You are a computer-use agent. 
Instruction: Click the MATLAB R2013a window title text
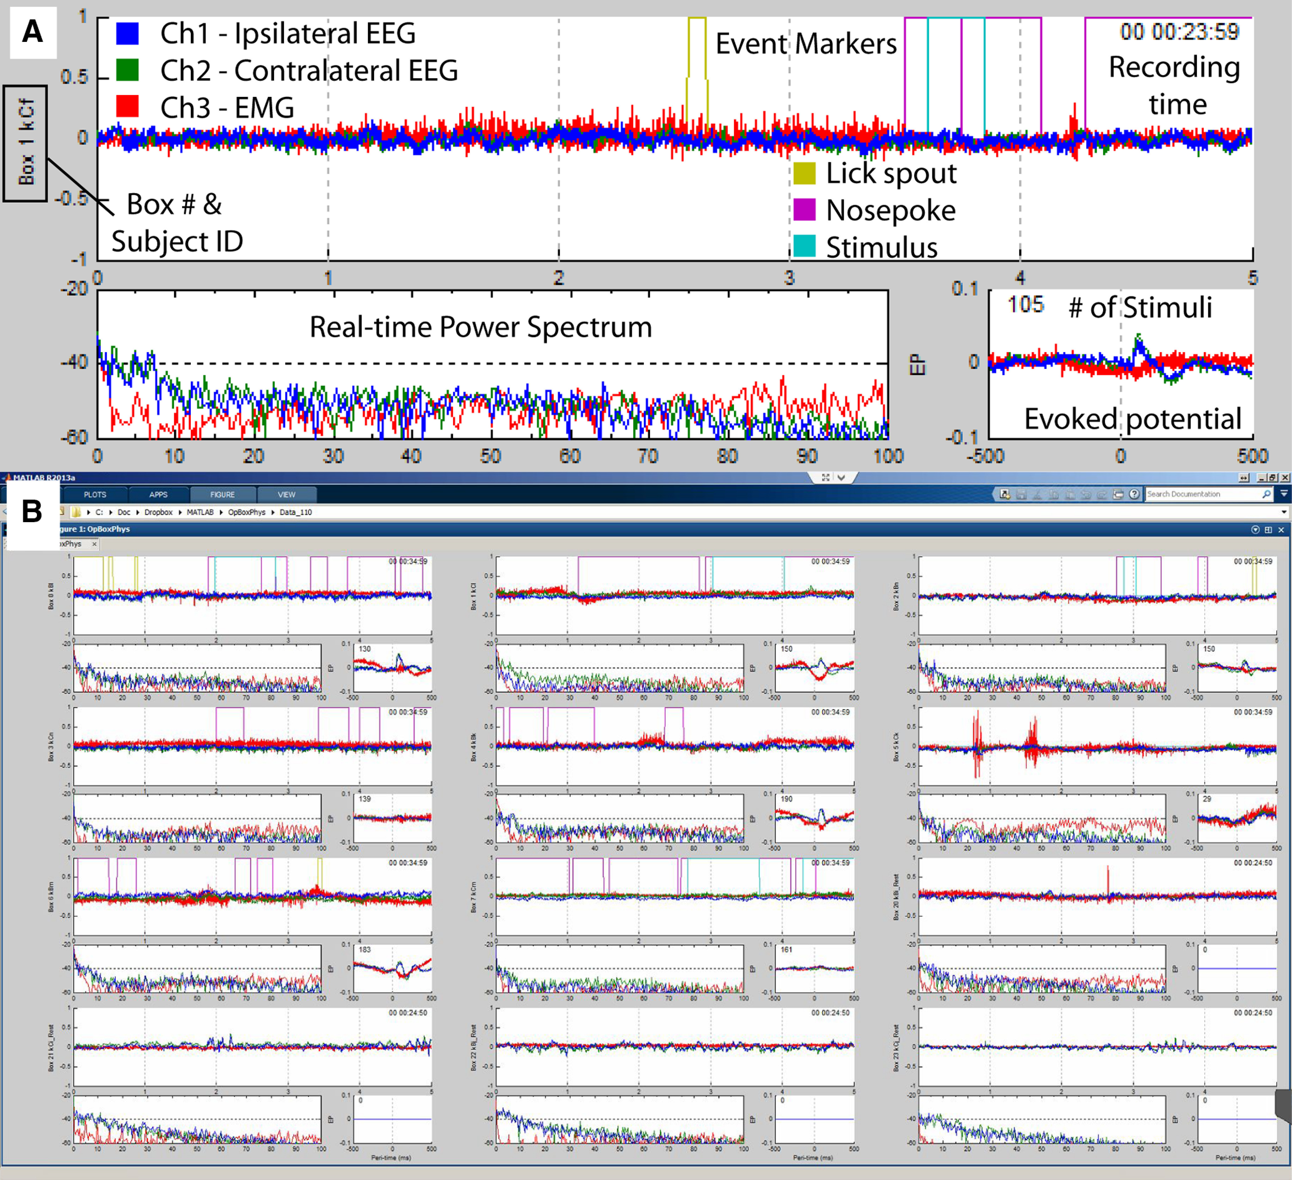point(44,478)
